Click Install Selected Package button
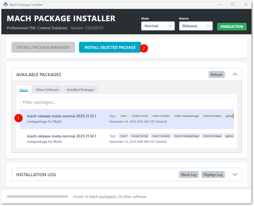254x206 pixels. (x=110, y=47)
